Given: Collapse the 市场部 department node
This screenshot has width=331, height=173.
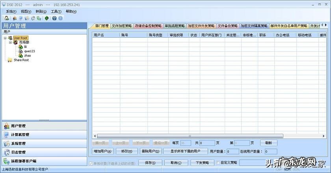Looking at the screenshot, I should click(10, 42).
